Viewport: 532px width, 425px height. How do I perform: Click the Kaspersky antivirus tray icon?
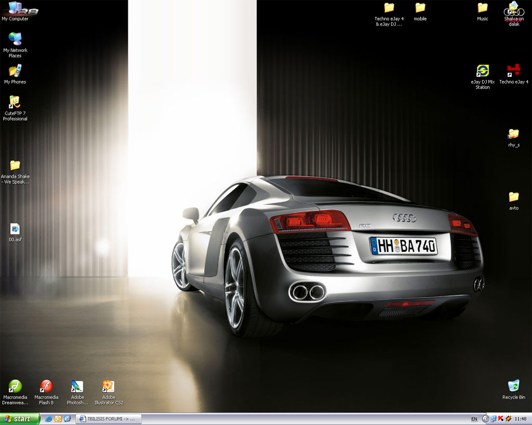tap(500, 419)
